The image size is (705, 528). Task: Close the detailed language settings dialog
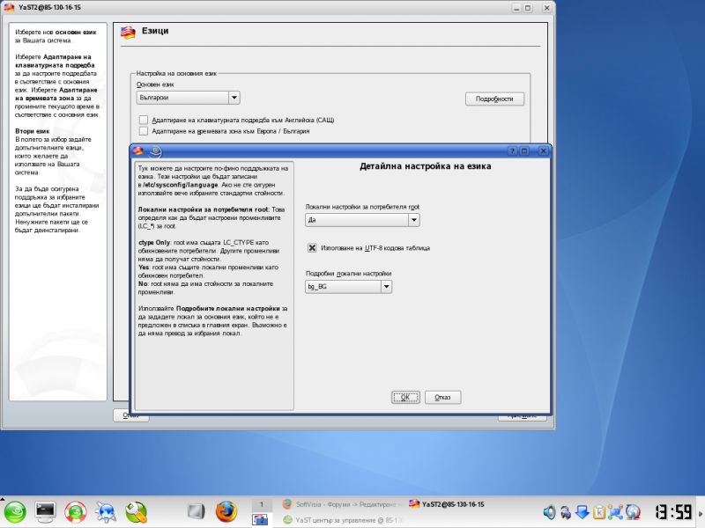pyautogui.click(x=543, y=151)
